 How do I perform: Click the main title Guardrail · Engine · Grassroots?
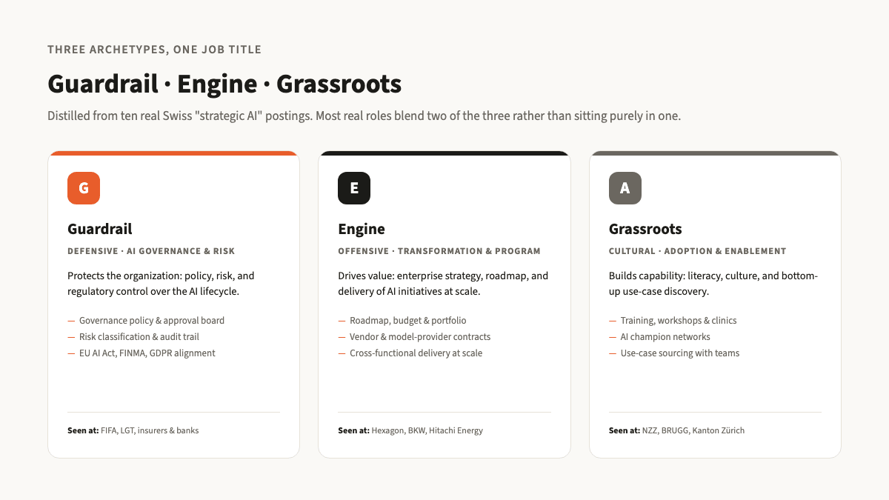224,84
